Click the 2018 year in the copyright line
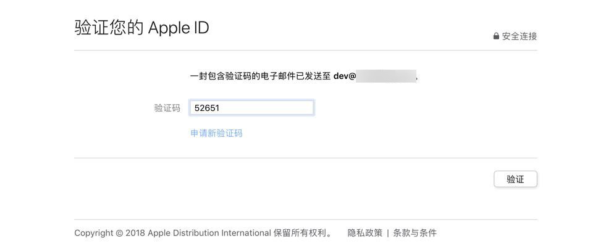Image resolution: width=611 pixels, height=252 pixels. [135, 233]
